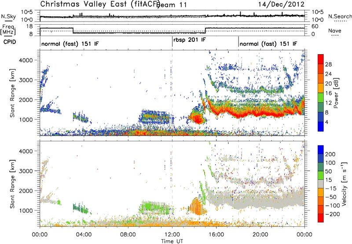The width and height of the screenshot is (352, 244).
Task: Click the '16:00' time axis label
Action: [x=216, y=235]
